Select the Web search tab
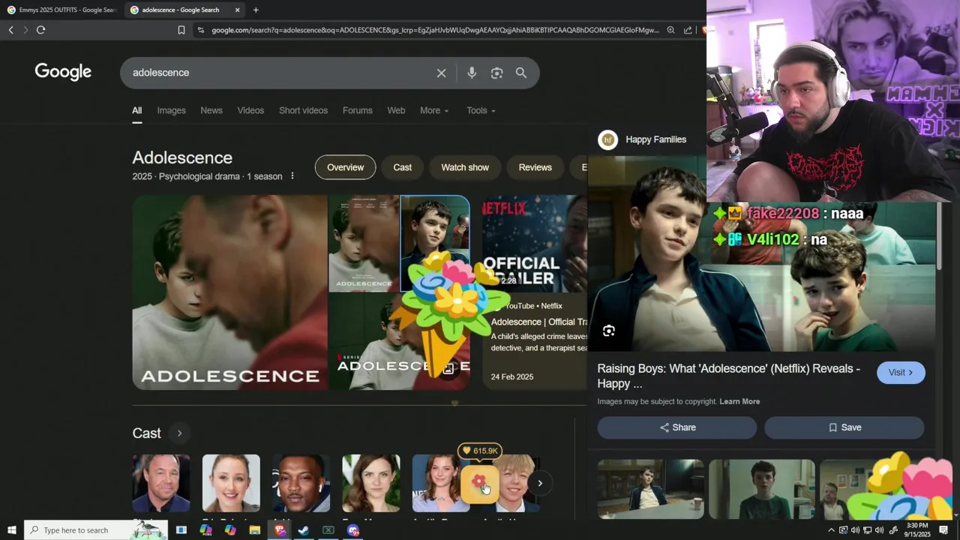960x540 pixels. (396, 110)
